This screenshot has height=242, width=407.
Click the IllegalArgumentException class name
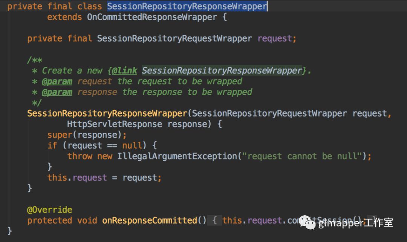(177, 156)
